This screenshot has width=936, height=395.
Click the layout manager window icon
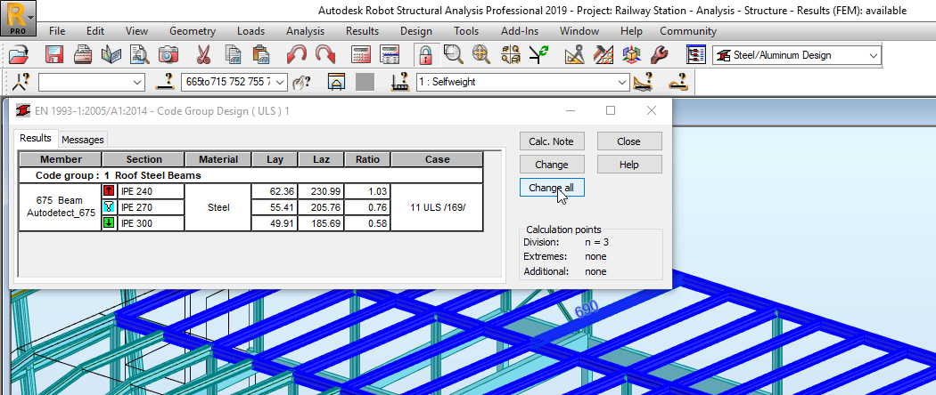click(695, 55)
